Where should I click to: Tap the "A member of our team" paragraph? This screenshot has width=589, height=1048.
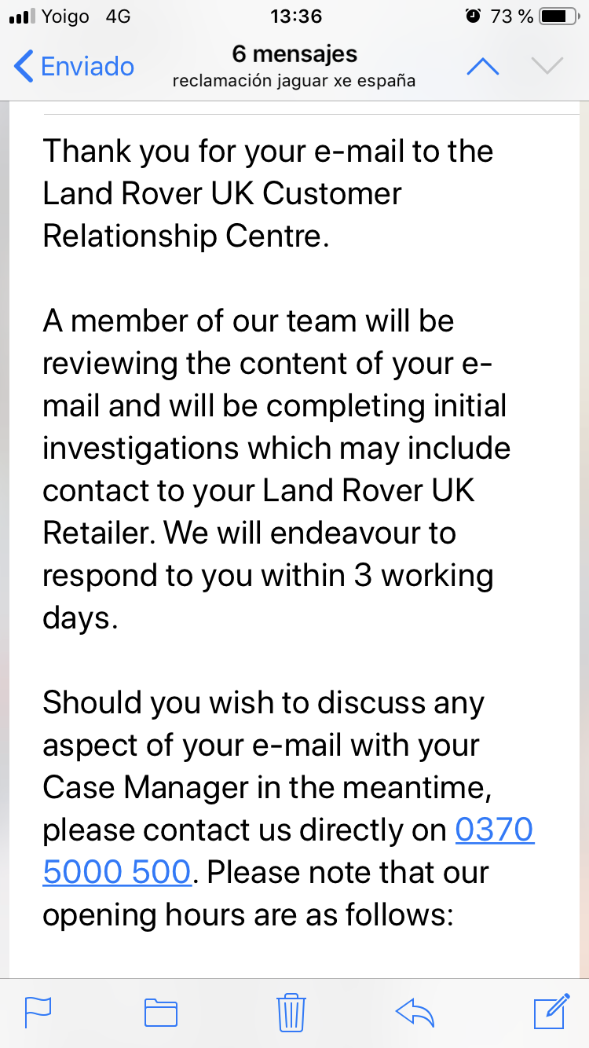pyautogui.click(x=275, y=470)
